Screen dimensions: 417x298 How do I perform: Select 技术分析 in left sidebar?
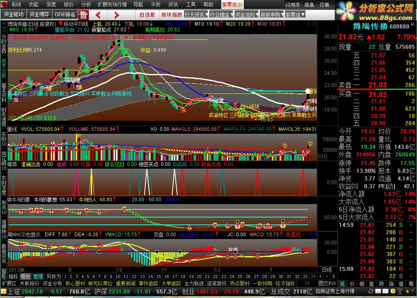point(4,68)
